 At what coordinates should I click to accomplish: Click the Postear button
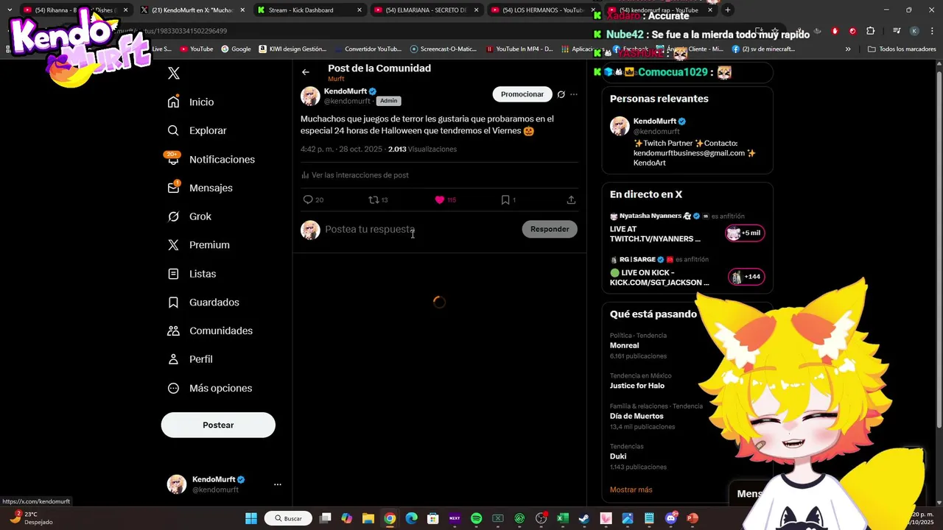[x=218, y=425]
